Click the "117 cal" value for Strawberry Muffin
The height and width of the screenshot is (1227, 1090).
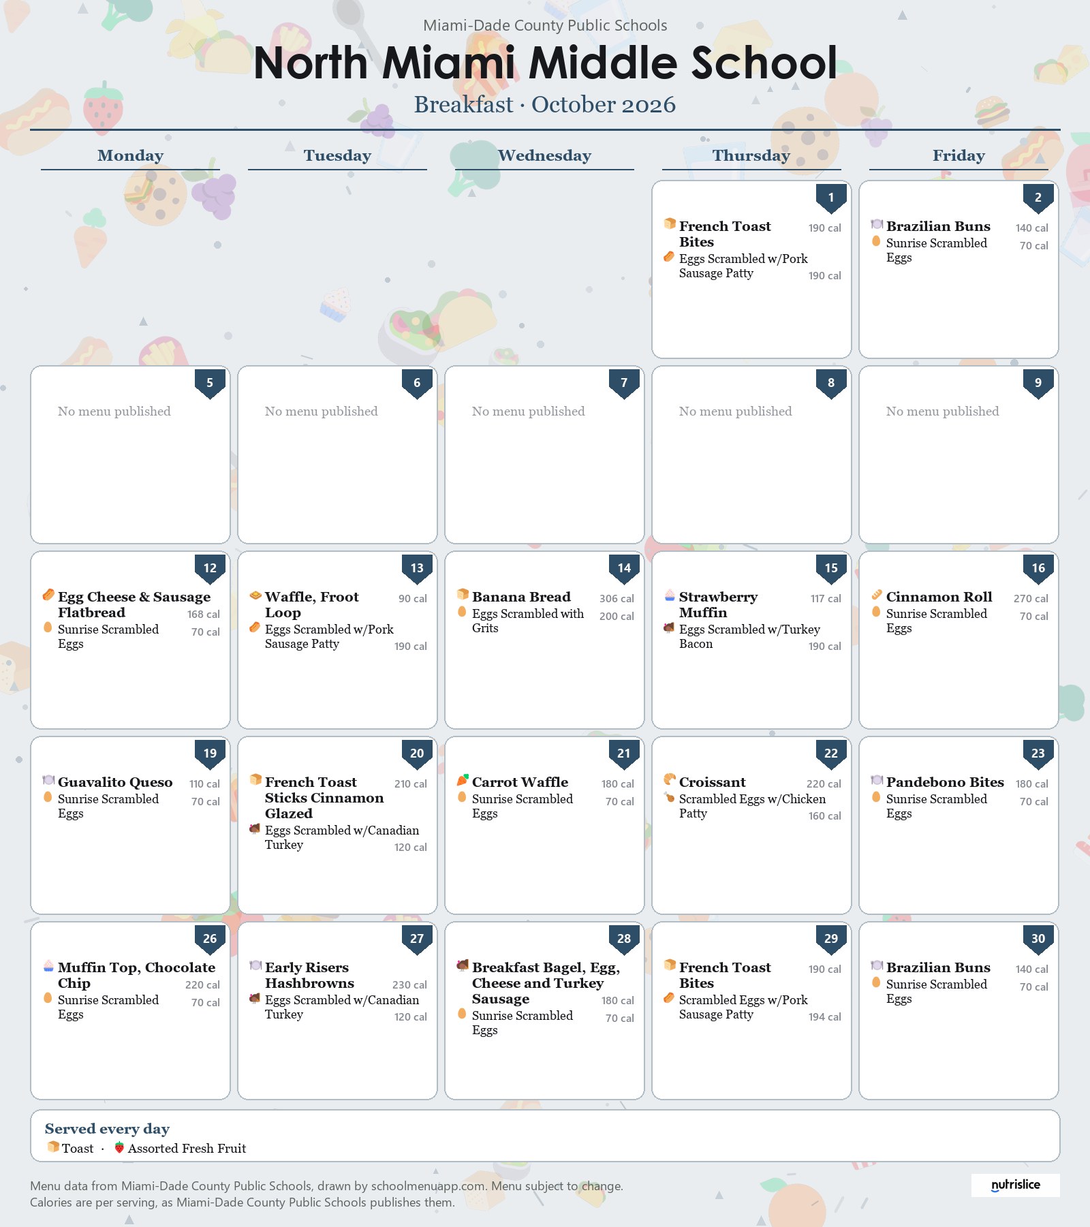point(826,598)
